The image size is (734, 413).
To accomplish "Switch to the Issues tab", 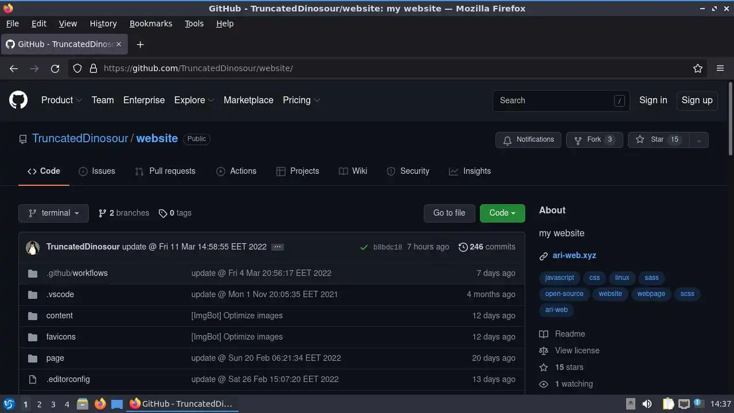I will [x=97, y=171].
